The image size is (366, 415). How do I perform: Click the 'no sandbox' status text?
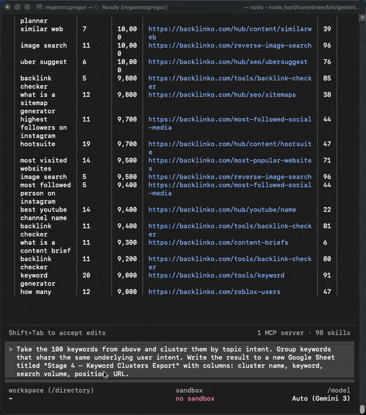195,398
